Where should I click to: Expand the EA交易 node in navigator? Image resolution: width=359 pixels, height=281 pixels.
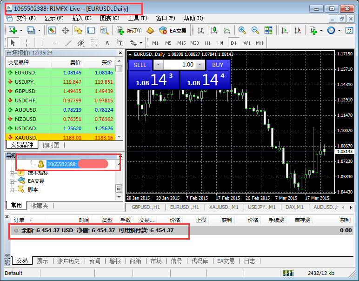coord(12,181)
